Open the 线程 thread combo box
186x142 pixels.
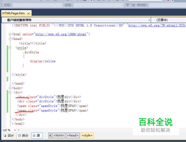(x=98, y=5)
